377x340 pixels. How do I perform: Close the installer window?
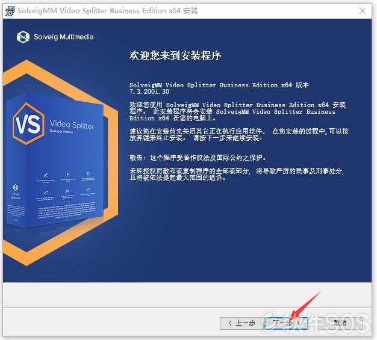pos(363,11)
